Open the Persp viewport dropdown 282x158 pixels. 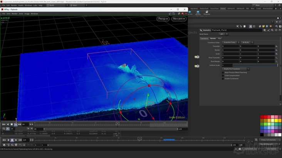click(x=163, y=19)
